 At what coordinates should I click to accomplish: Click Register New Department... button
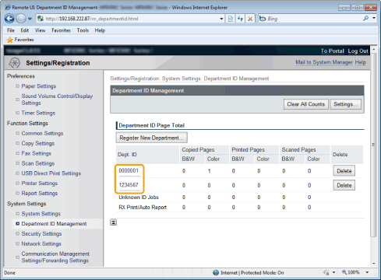[x=152, y=138]
